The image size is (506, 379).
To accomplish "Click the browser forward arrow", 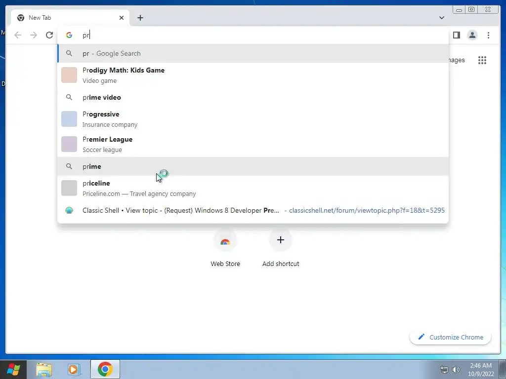I will coord(34,35).
